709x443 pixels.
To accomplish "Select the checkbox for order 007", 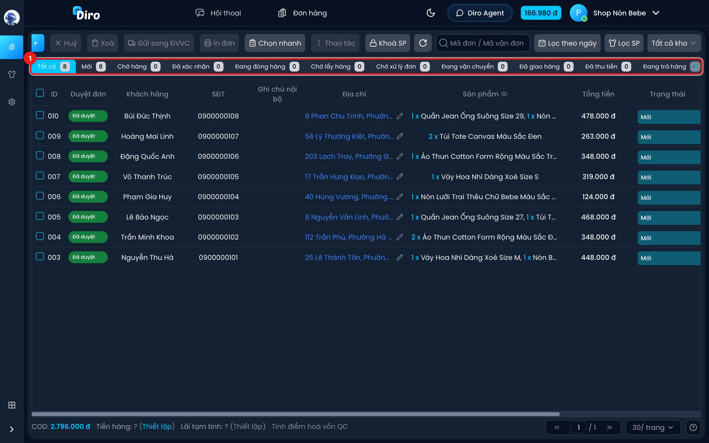I will coord(40,176).
